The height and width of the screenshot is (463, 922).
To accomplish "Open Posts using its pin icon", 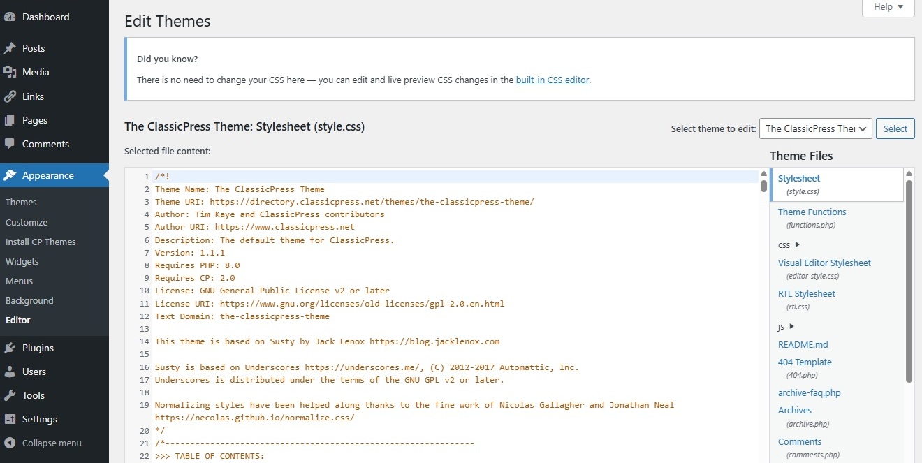I will pyautogui.click(x=10, y=47).
